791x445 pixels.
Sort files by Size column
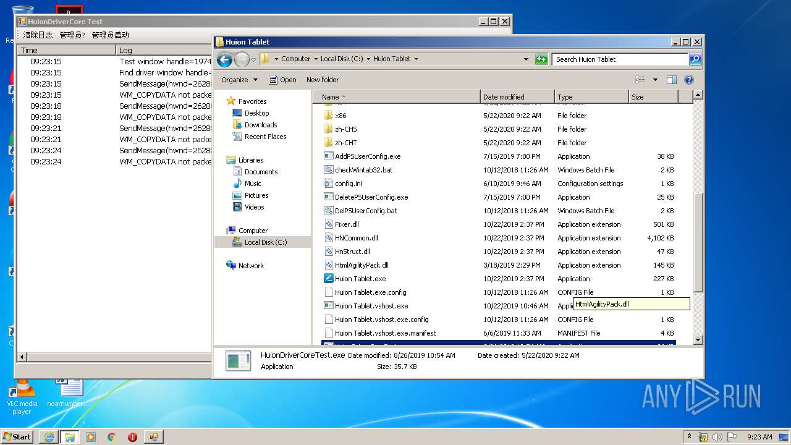(653, 97)
